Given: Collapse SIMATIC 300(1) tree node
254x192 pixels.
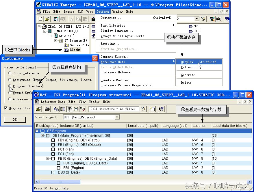Looking at the screenshot, I should tap(45, 31).
